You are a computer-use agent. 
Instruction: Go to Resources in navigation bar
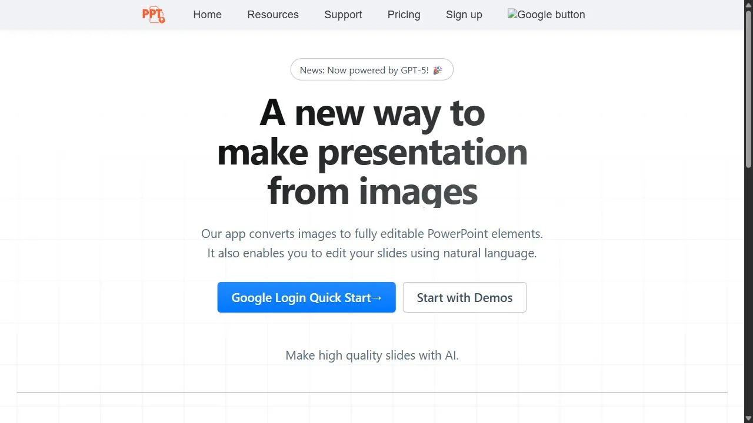(273, 15)
